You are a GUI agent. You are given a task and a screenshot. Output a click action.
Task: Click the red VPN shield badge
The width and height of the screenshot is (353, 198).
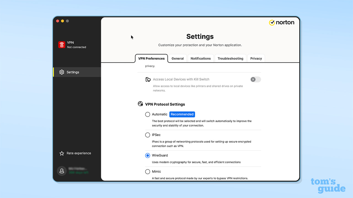[x=61, y=44]
